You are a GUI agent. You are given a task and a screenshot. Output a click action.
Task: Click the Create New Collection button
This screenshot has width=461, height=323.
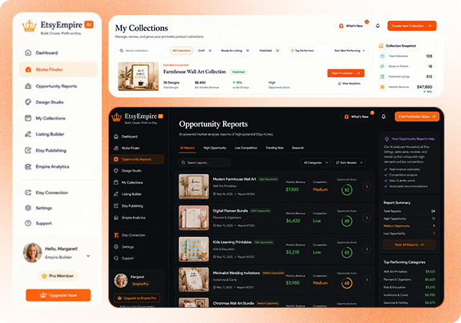pos(412,26)
